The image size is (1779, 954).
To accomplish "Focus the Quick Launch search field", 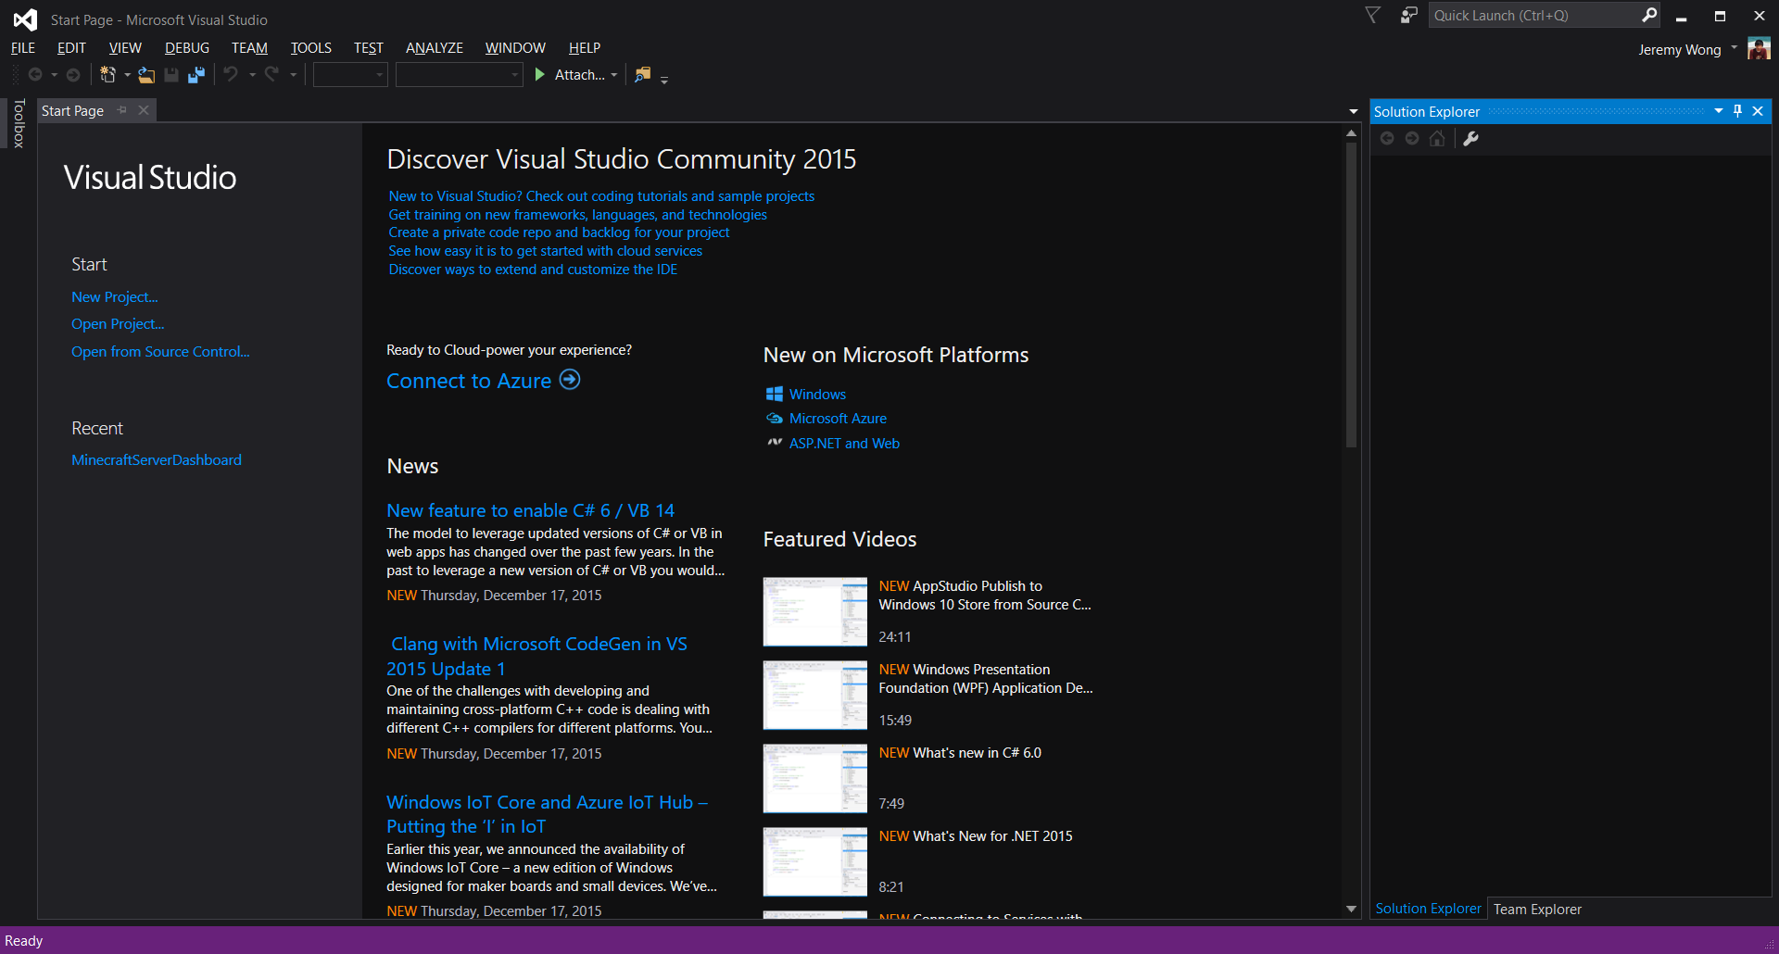I will pyautogui.click(x=1533, y=16).
